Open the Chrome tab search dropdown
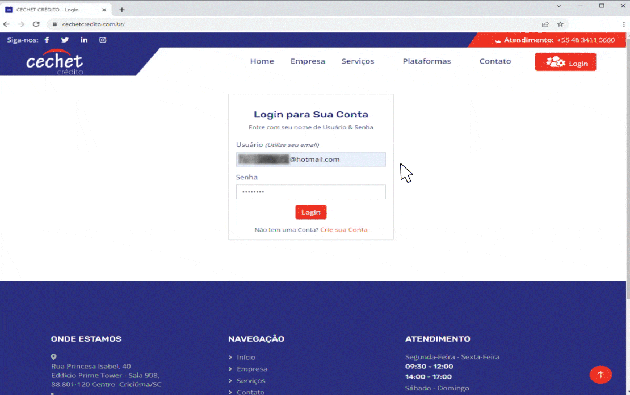Screen dimensions: 630x395 coord(558,6)
